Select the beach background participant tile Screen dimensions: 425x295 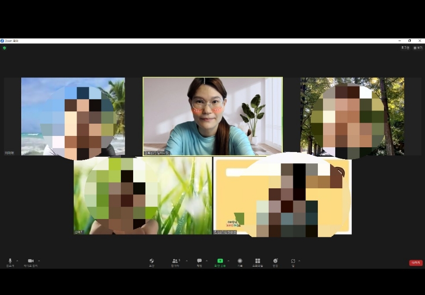coord(73,117)
